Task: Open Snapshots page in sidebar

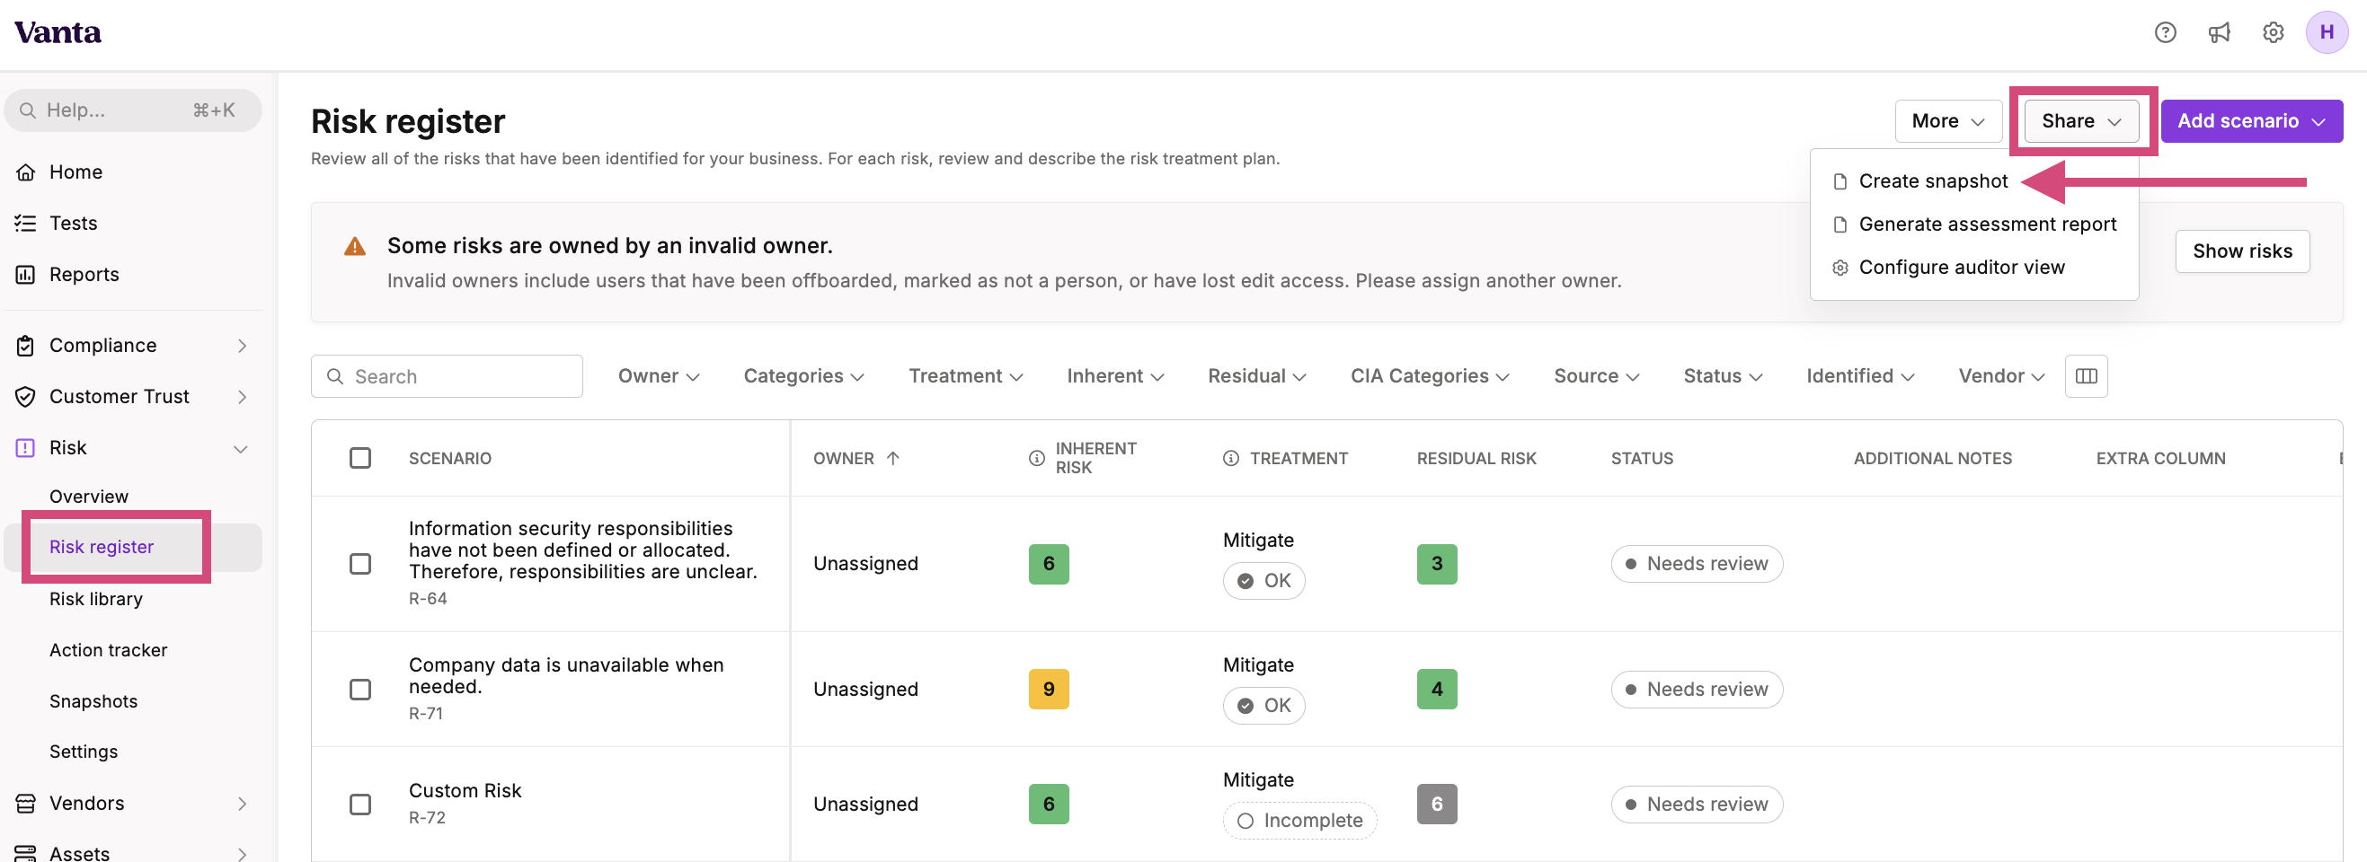Action: (x=93, y=702)
